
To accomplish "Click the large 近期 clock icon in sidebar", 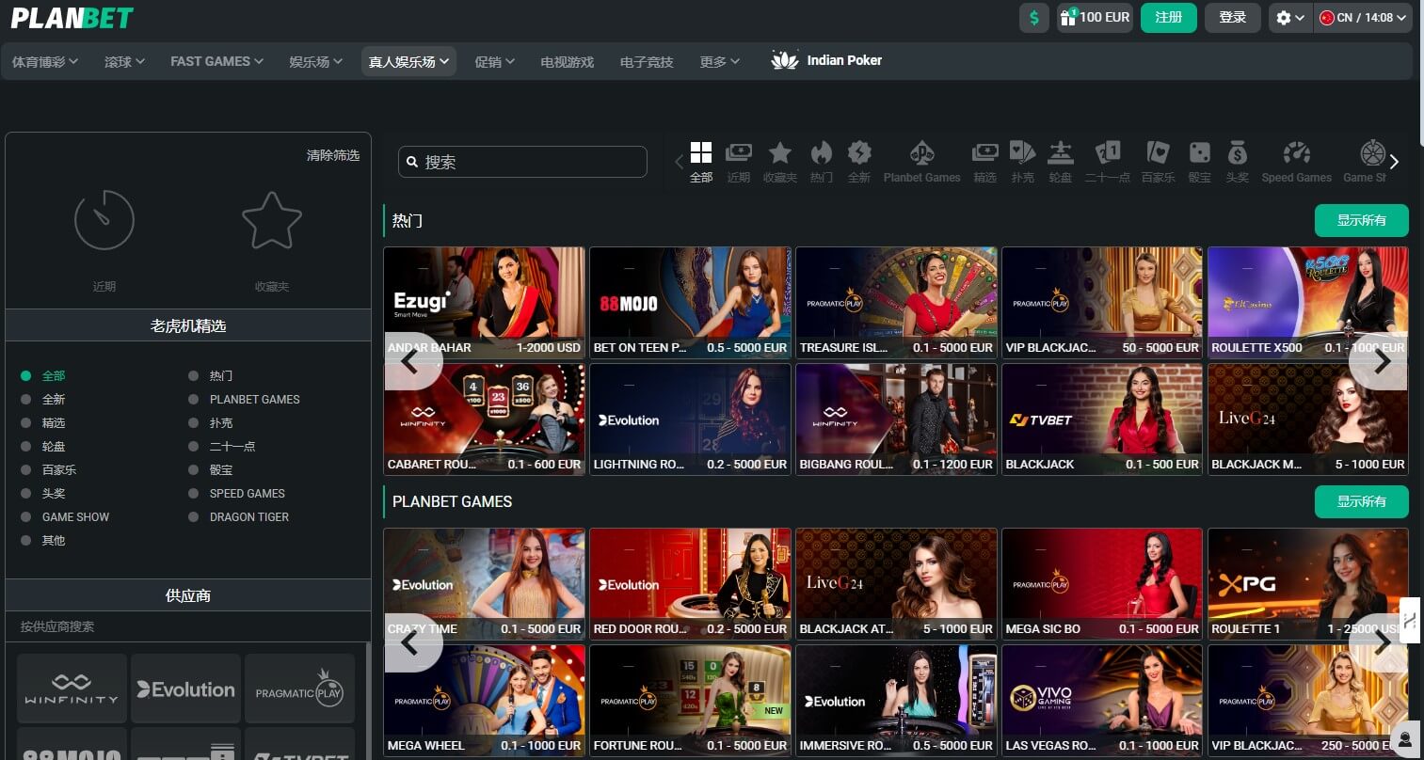I will pyautogui.click(x=104, y=221).
